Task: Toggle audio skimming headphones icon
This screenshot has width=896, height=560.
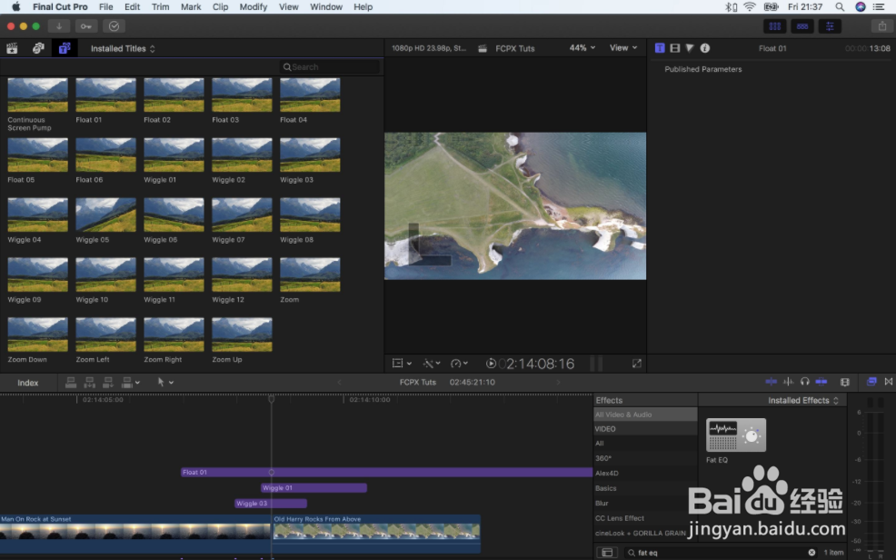Action: click(x=804, y=382)
